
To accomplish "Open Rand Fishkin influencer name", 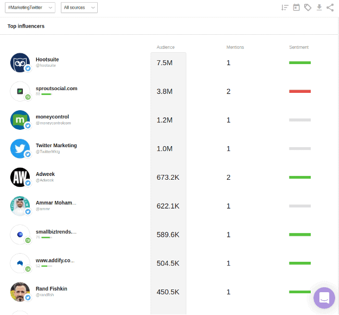I will pyautogui.click(x=52, y=289).
